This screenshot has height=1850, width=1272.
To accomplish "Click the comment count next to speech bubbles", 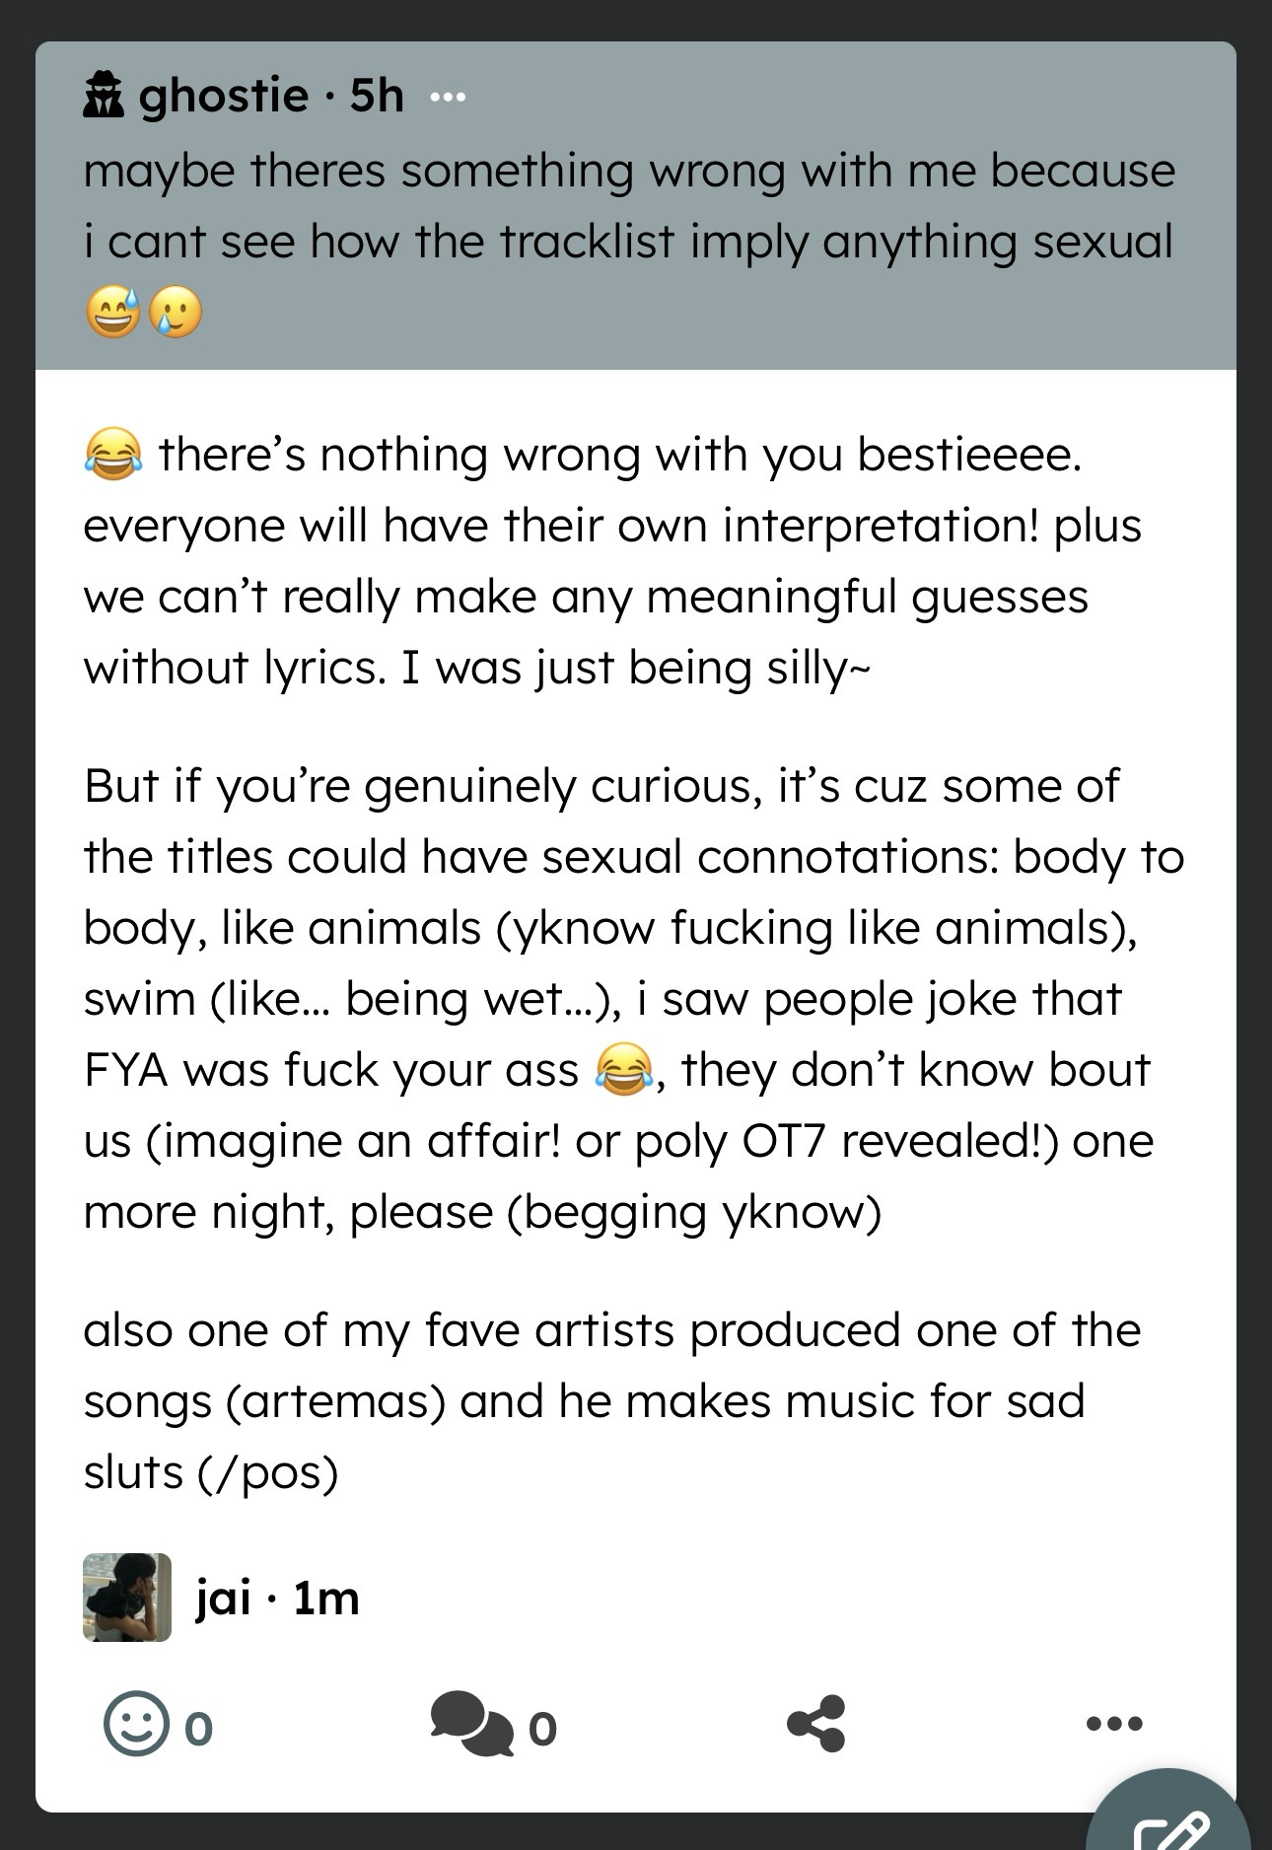I will [x=542, y=1728].
